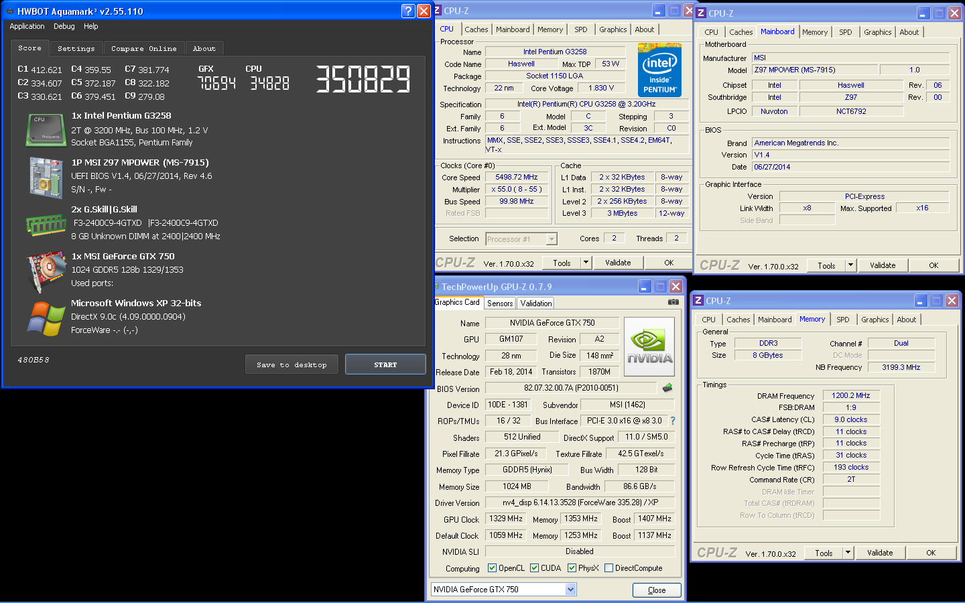Click the camera screenshot icon in GPU-Z
Screen dimensions: 965x603
pos(673,302)
